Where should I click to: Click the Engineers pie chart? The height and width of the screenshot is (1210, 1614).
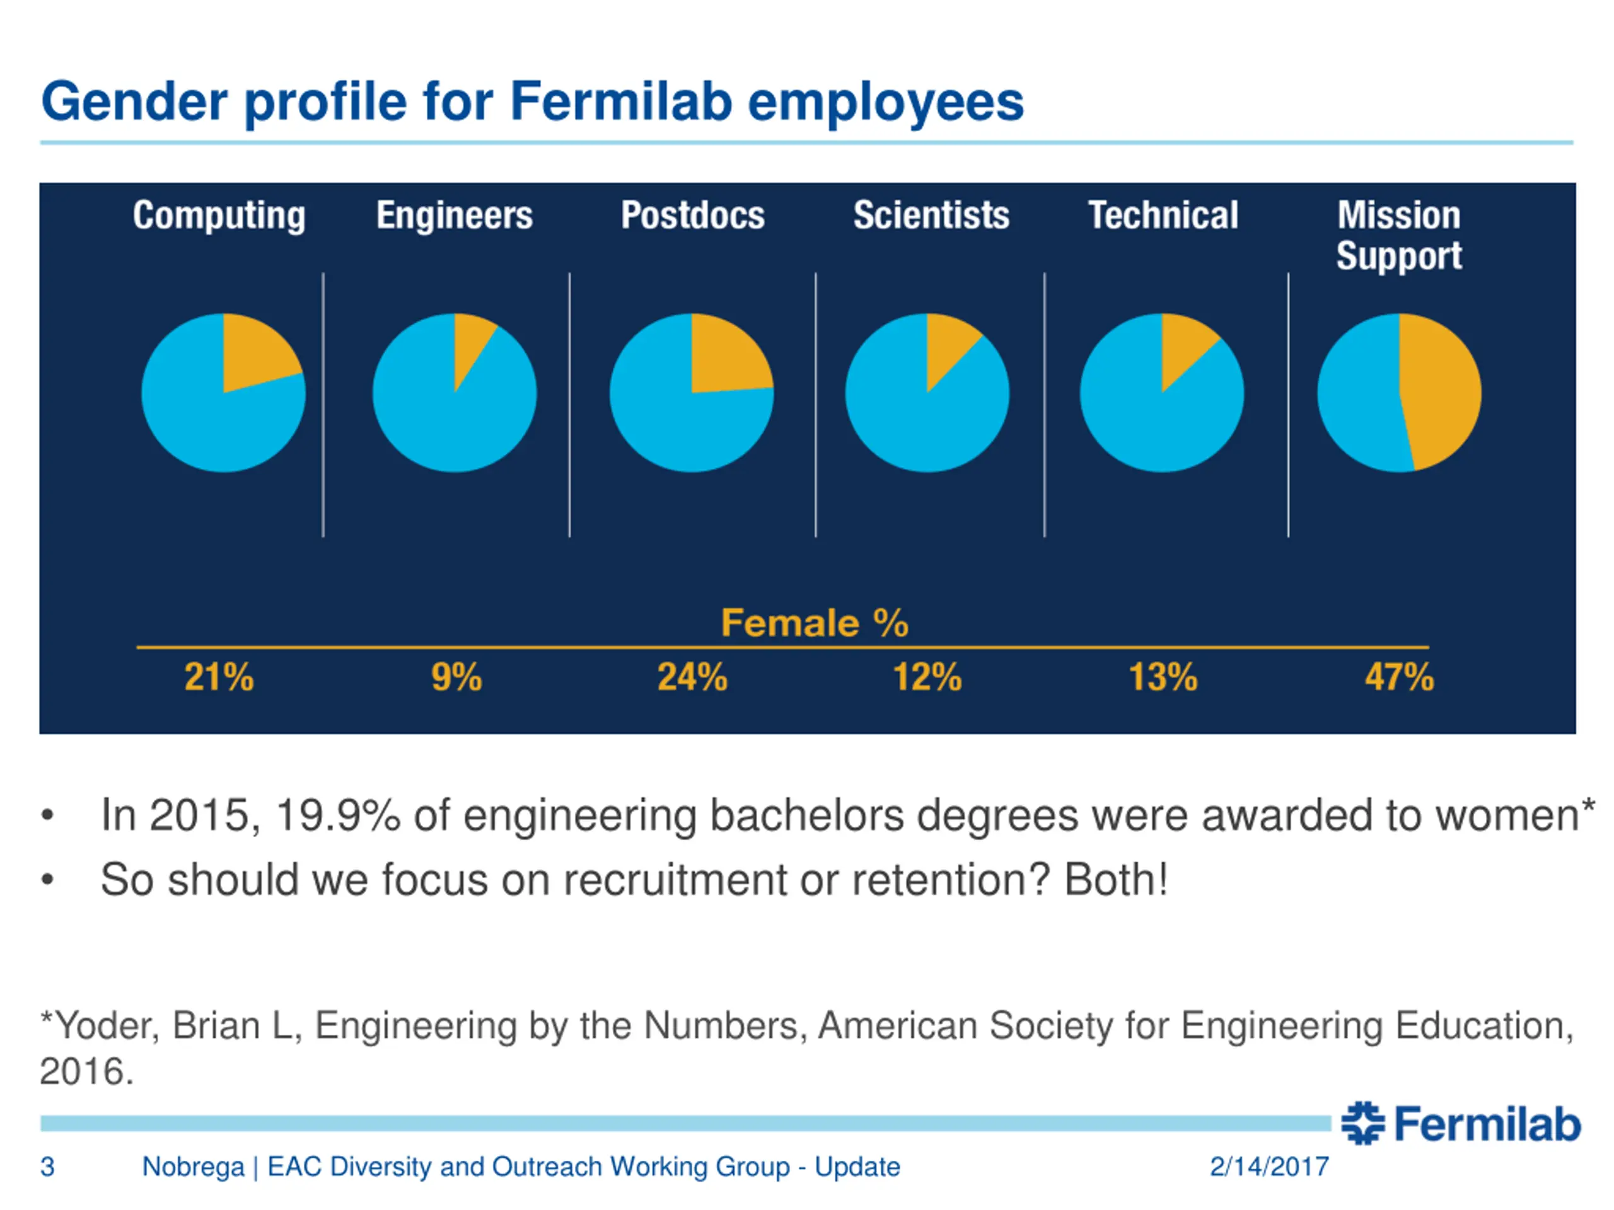[x=455, y=393]
